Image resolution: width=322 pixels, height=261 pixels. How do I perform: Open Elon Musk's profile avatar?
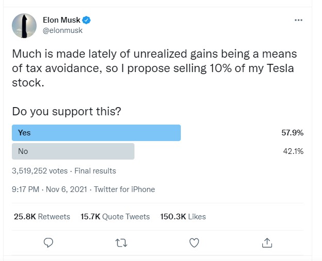click(x=23, y=25)
